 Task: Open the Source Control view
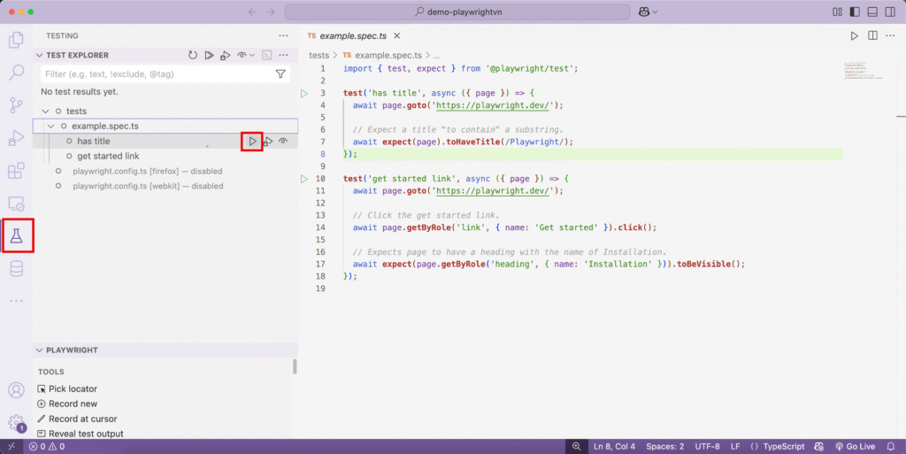tap(16, 105)
